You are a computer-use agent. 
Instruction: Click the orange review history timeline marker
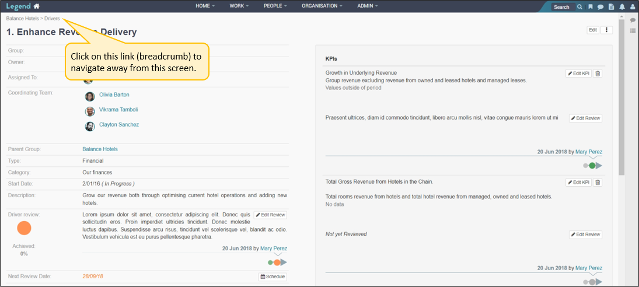(x=277, y=262)
